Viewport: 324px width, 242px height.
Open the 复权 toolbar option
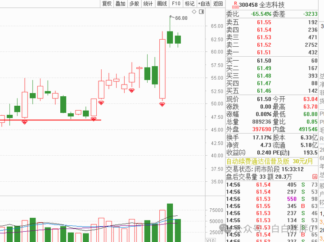[107, 4]
